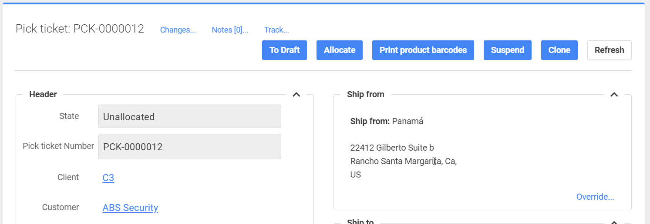Click the State field showing Unallocated

click(x=189, y=117)
